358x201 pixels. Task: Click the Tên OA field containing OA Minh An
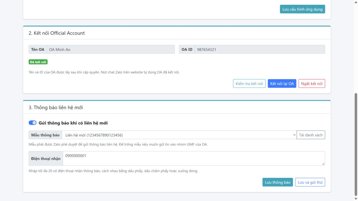point(111,49)
